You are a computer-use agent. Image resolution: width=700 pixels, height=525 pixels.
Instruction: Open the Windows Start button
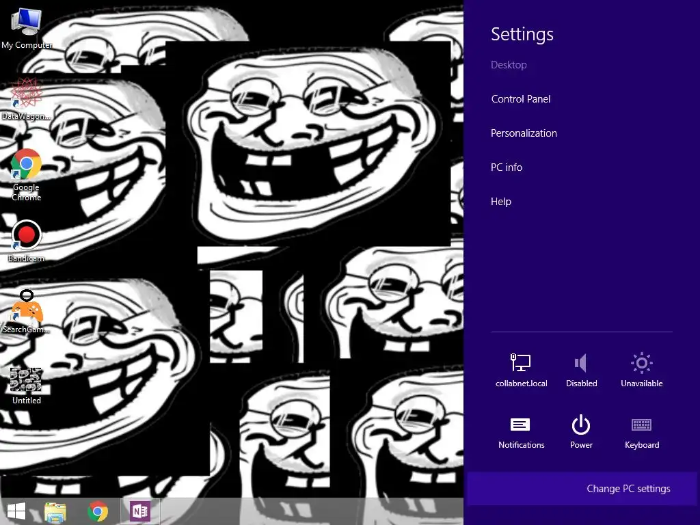pyautogui.click(x=16, y=511)
